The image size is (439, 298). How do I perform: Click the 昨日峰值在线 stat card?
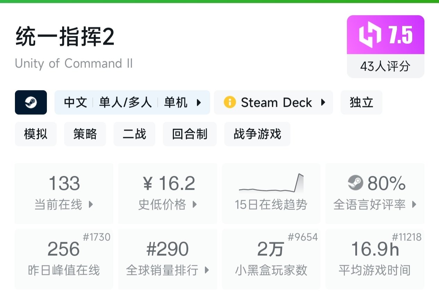64,259
